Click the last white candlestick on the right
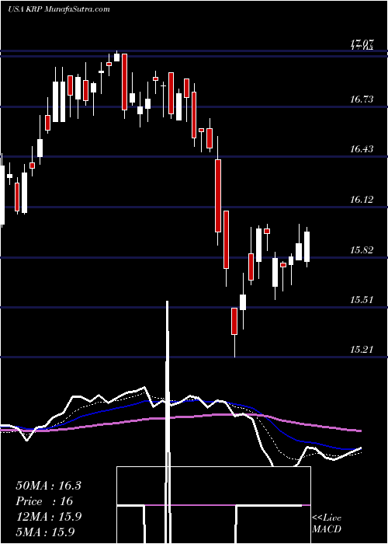The image size is (388, 544). [x=307, y=247]
